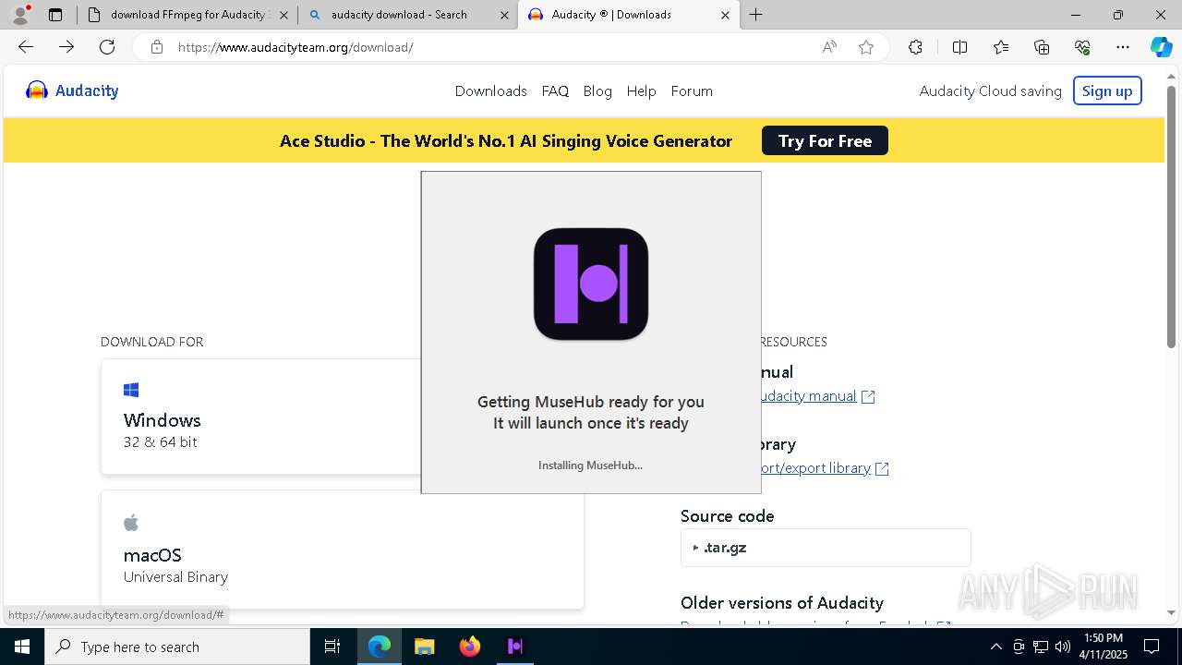1182x665 pixels.
Task: Select the macOS Universal Binary download card
Action: click(343, 550)
